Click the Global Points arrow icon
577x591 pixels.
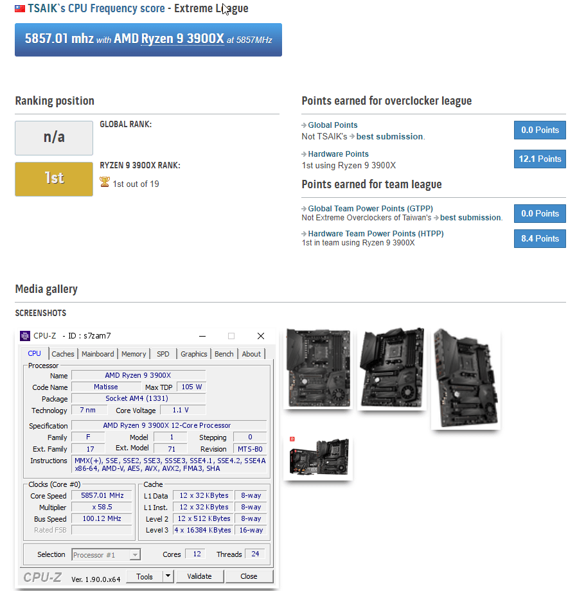(x=305, y=125)
